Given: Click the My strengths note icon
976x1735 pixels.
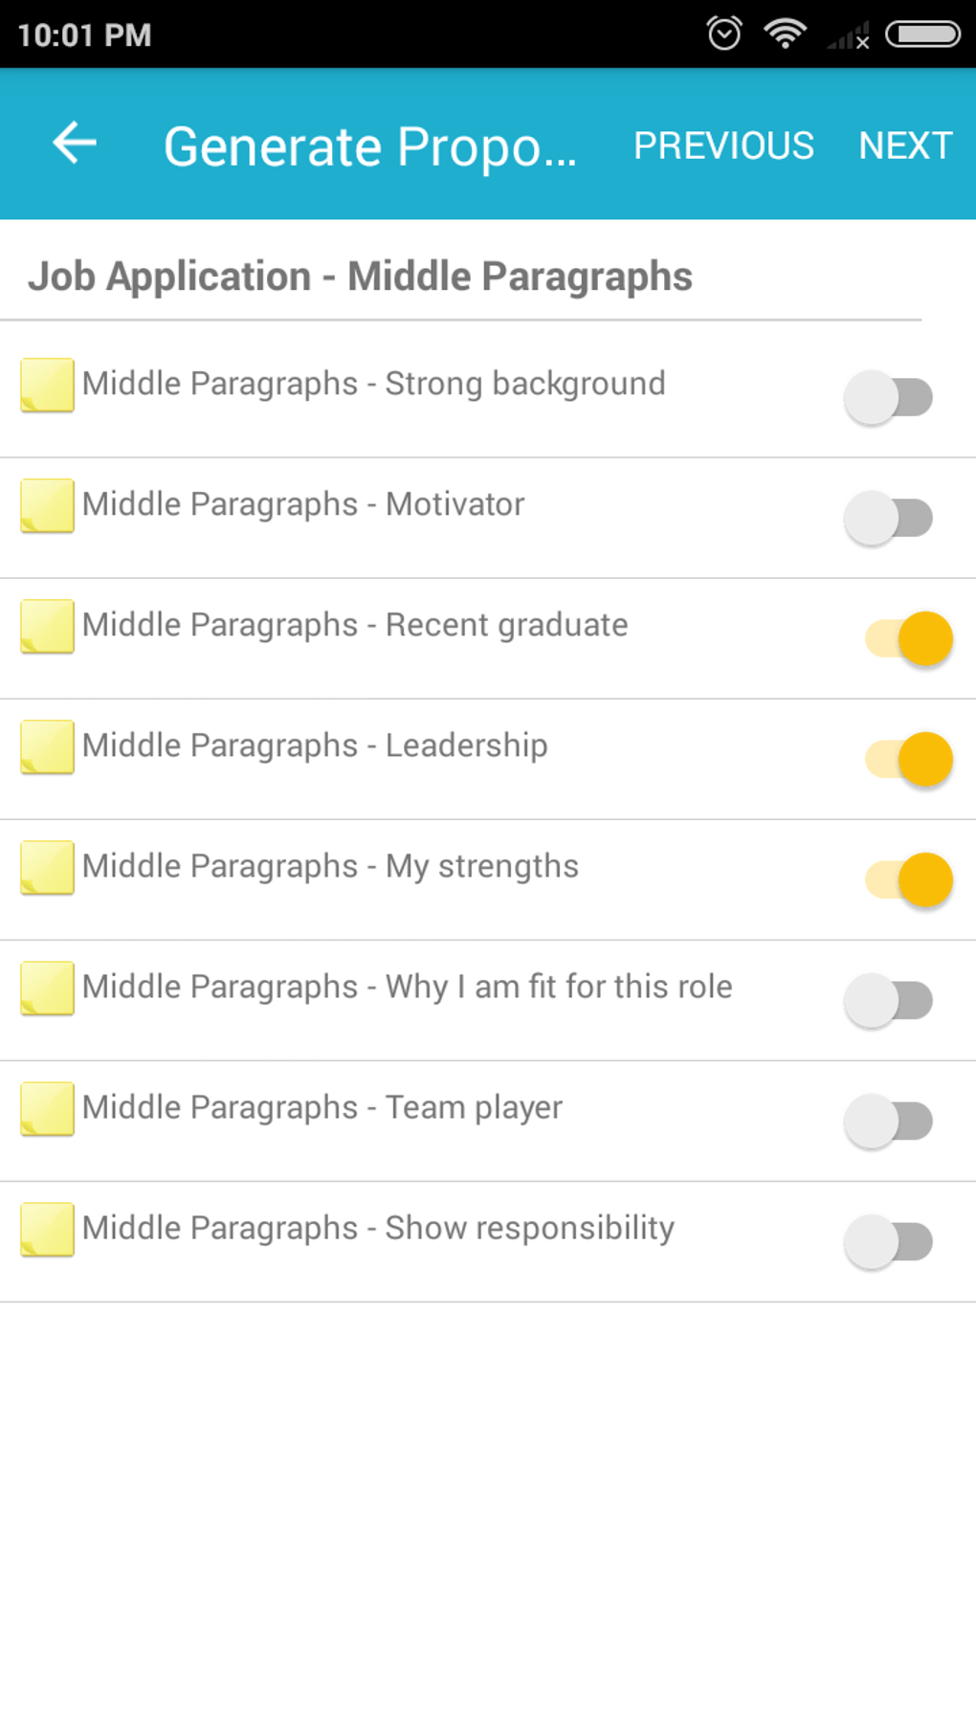Looking at the screenshot, I should click(x=47, y=867).
